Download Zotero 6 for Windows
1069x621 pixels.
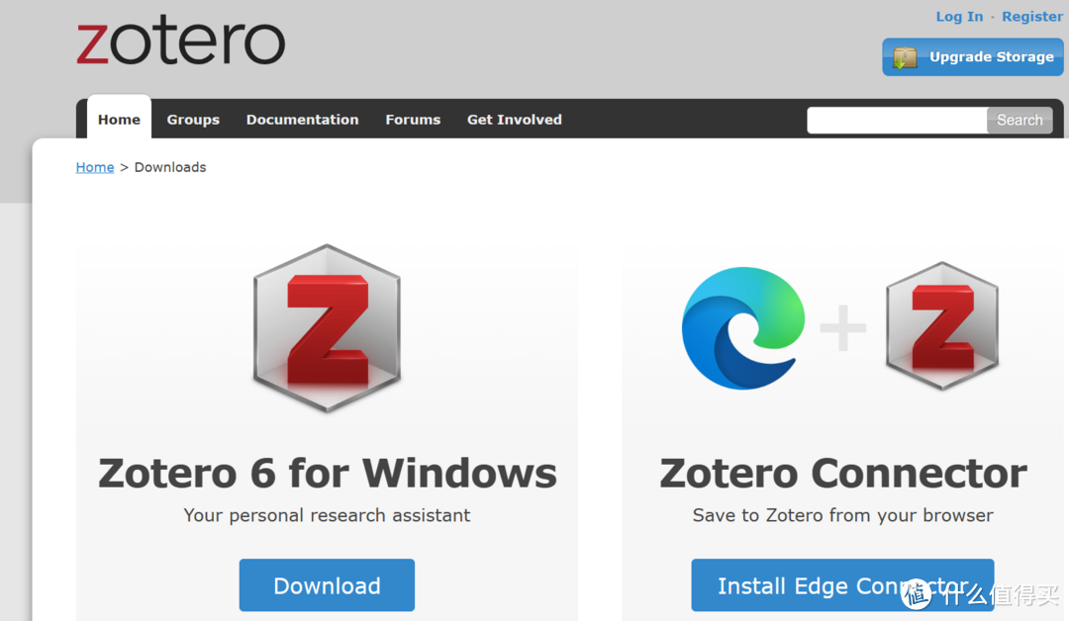[x=327, y=585]
